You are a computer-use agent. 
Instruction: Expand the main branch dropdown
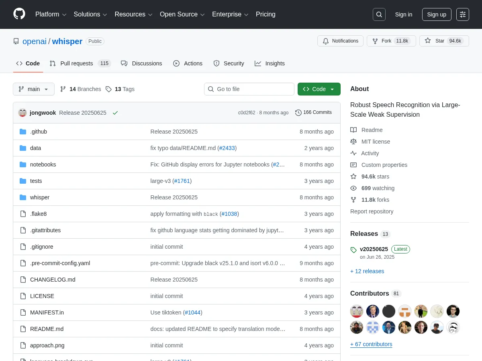pyautogui.click(x=34, y=89)
